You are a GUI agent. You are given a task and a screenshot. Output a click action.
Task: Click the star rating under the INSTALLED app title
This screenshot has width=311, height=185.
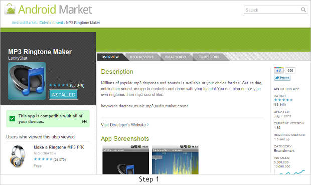tap(59, 85)
